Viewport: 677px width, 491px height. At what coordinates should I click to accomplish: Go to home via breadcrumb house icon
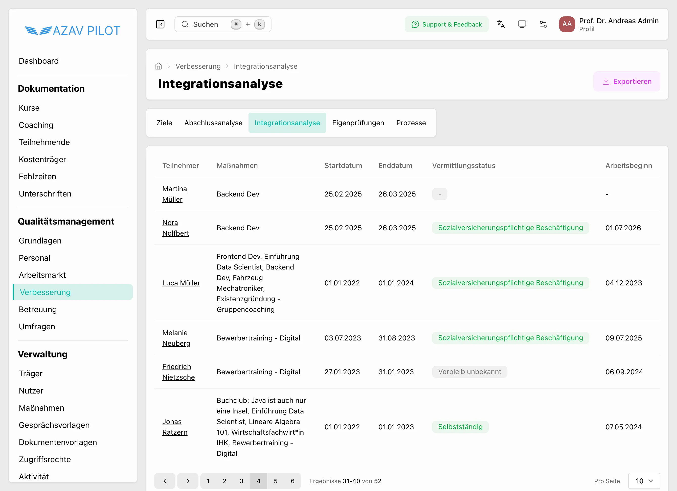(x=158, y=66)
